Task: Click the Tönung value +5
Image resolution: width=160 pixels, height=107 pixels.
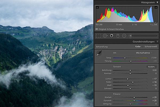Action: 155,61
